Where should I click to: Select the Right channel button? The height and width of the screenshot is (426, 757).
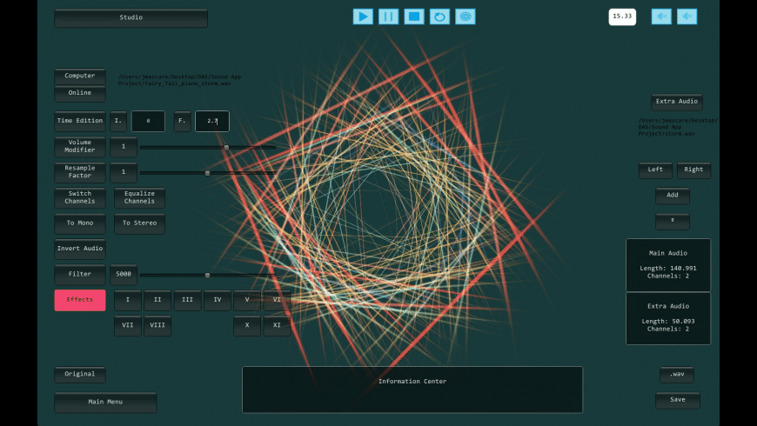[693, 170]
